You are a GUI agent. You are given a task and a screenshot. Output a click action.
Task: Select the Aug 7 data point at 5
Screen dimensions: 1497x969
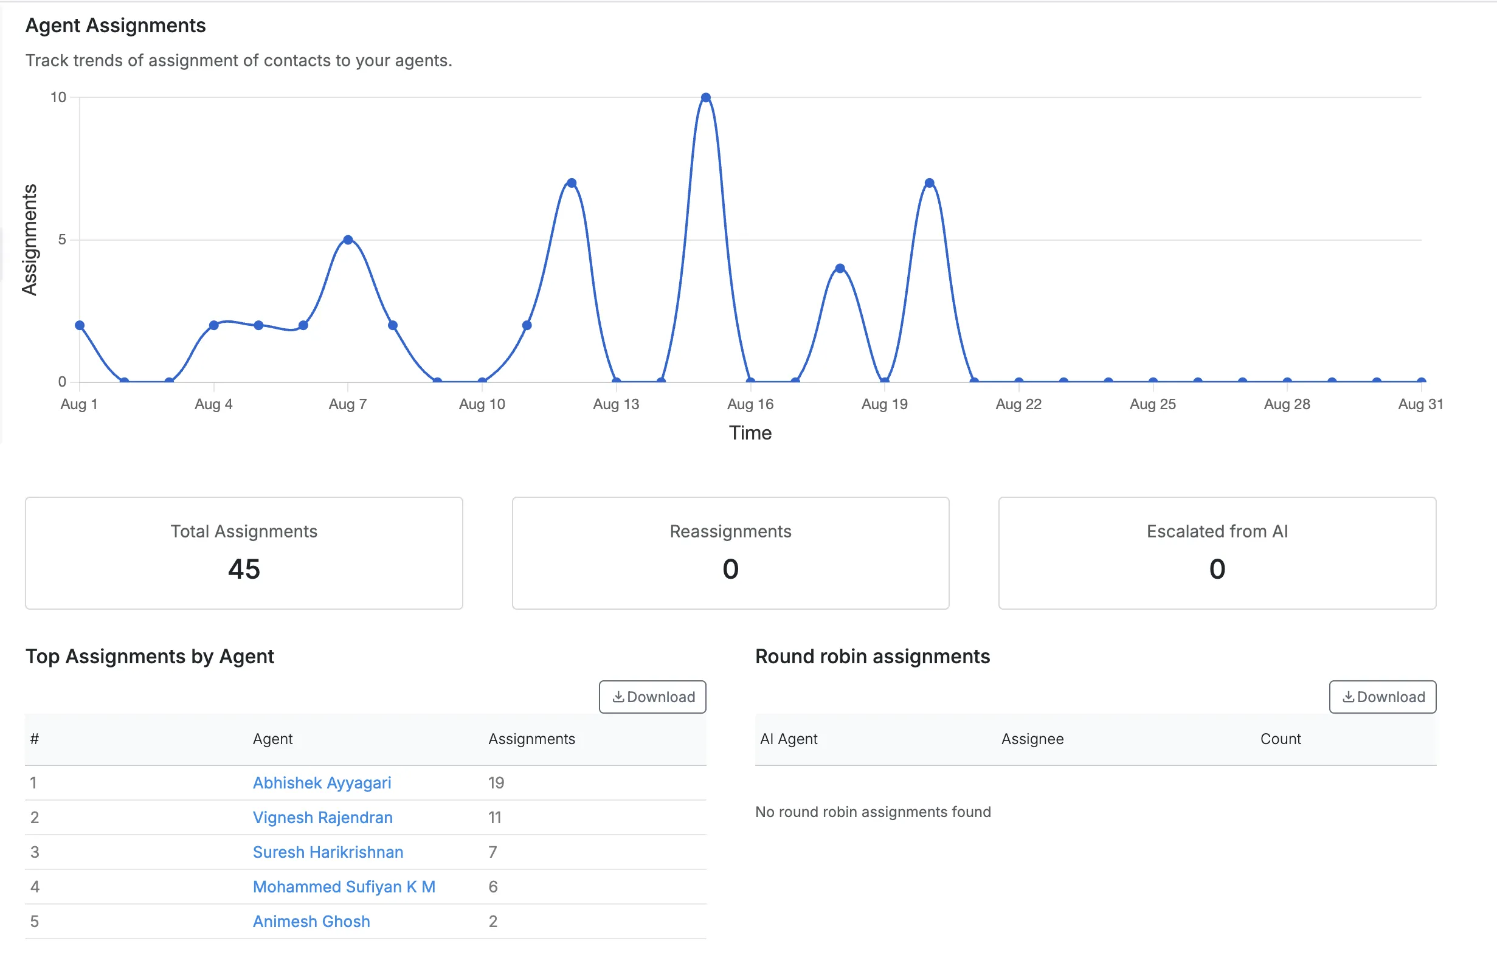click(348, 240)
